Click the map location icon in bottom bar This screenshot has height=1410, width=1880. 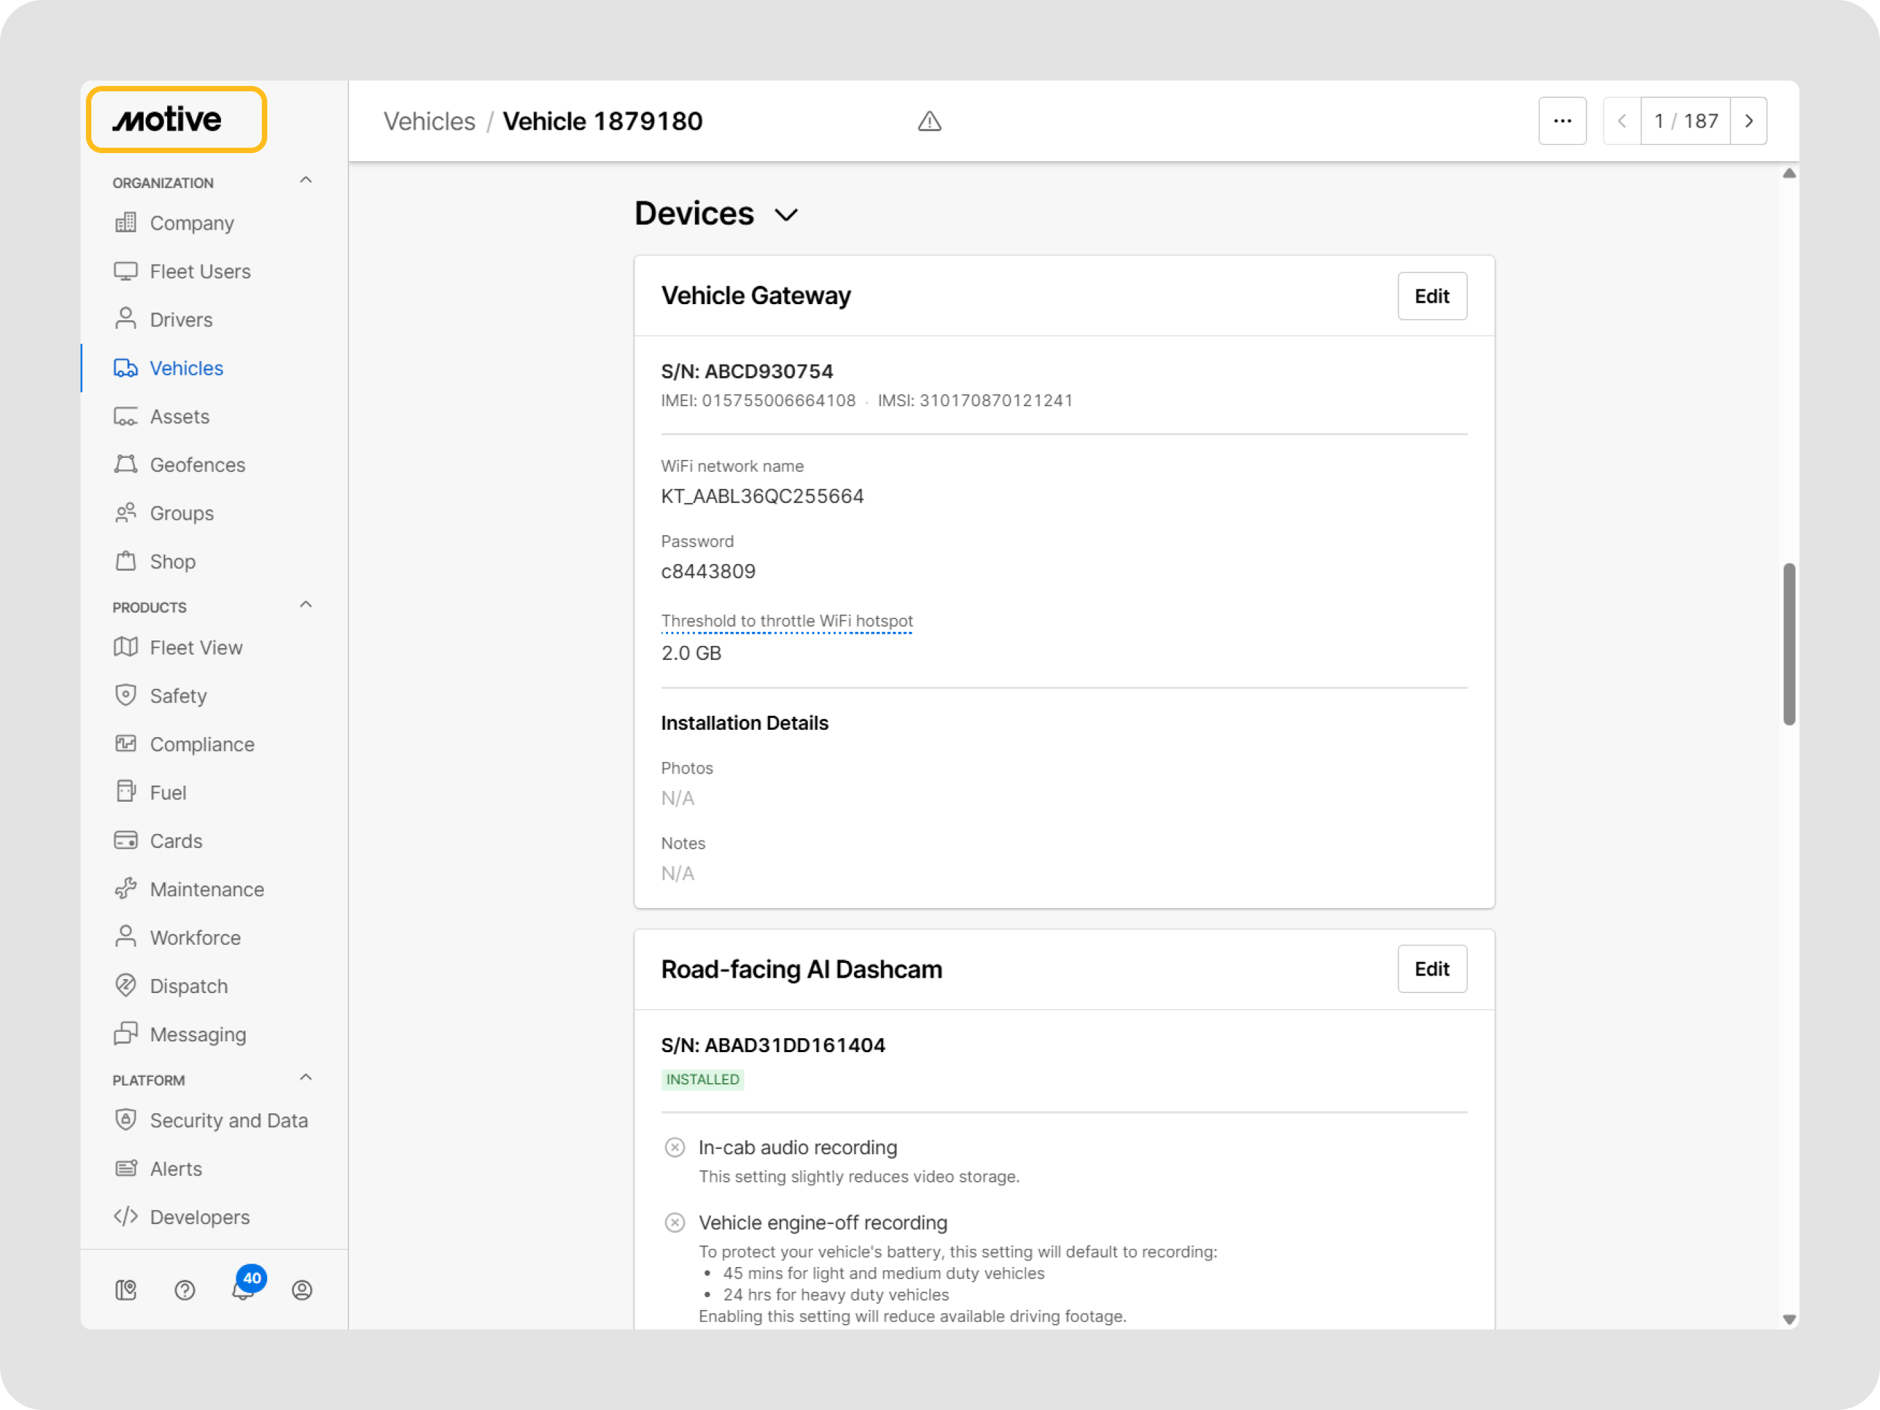coord(126,1290)
